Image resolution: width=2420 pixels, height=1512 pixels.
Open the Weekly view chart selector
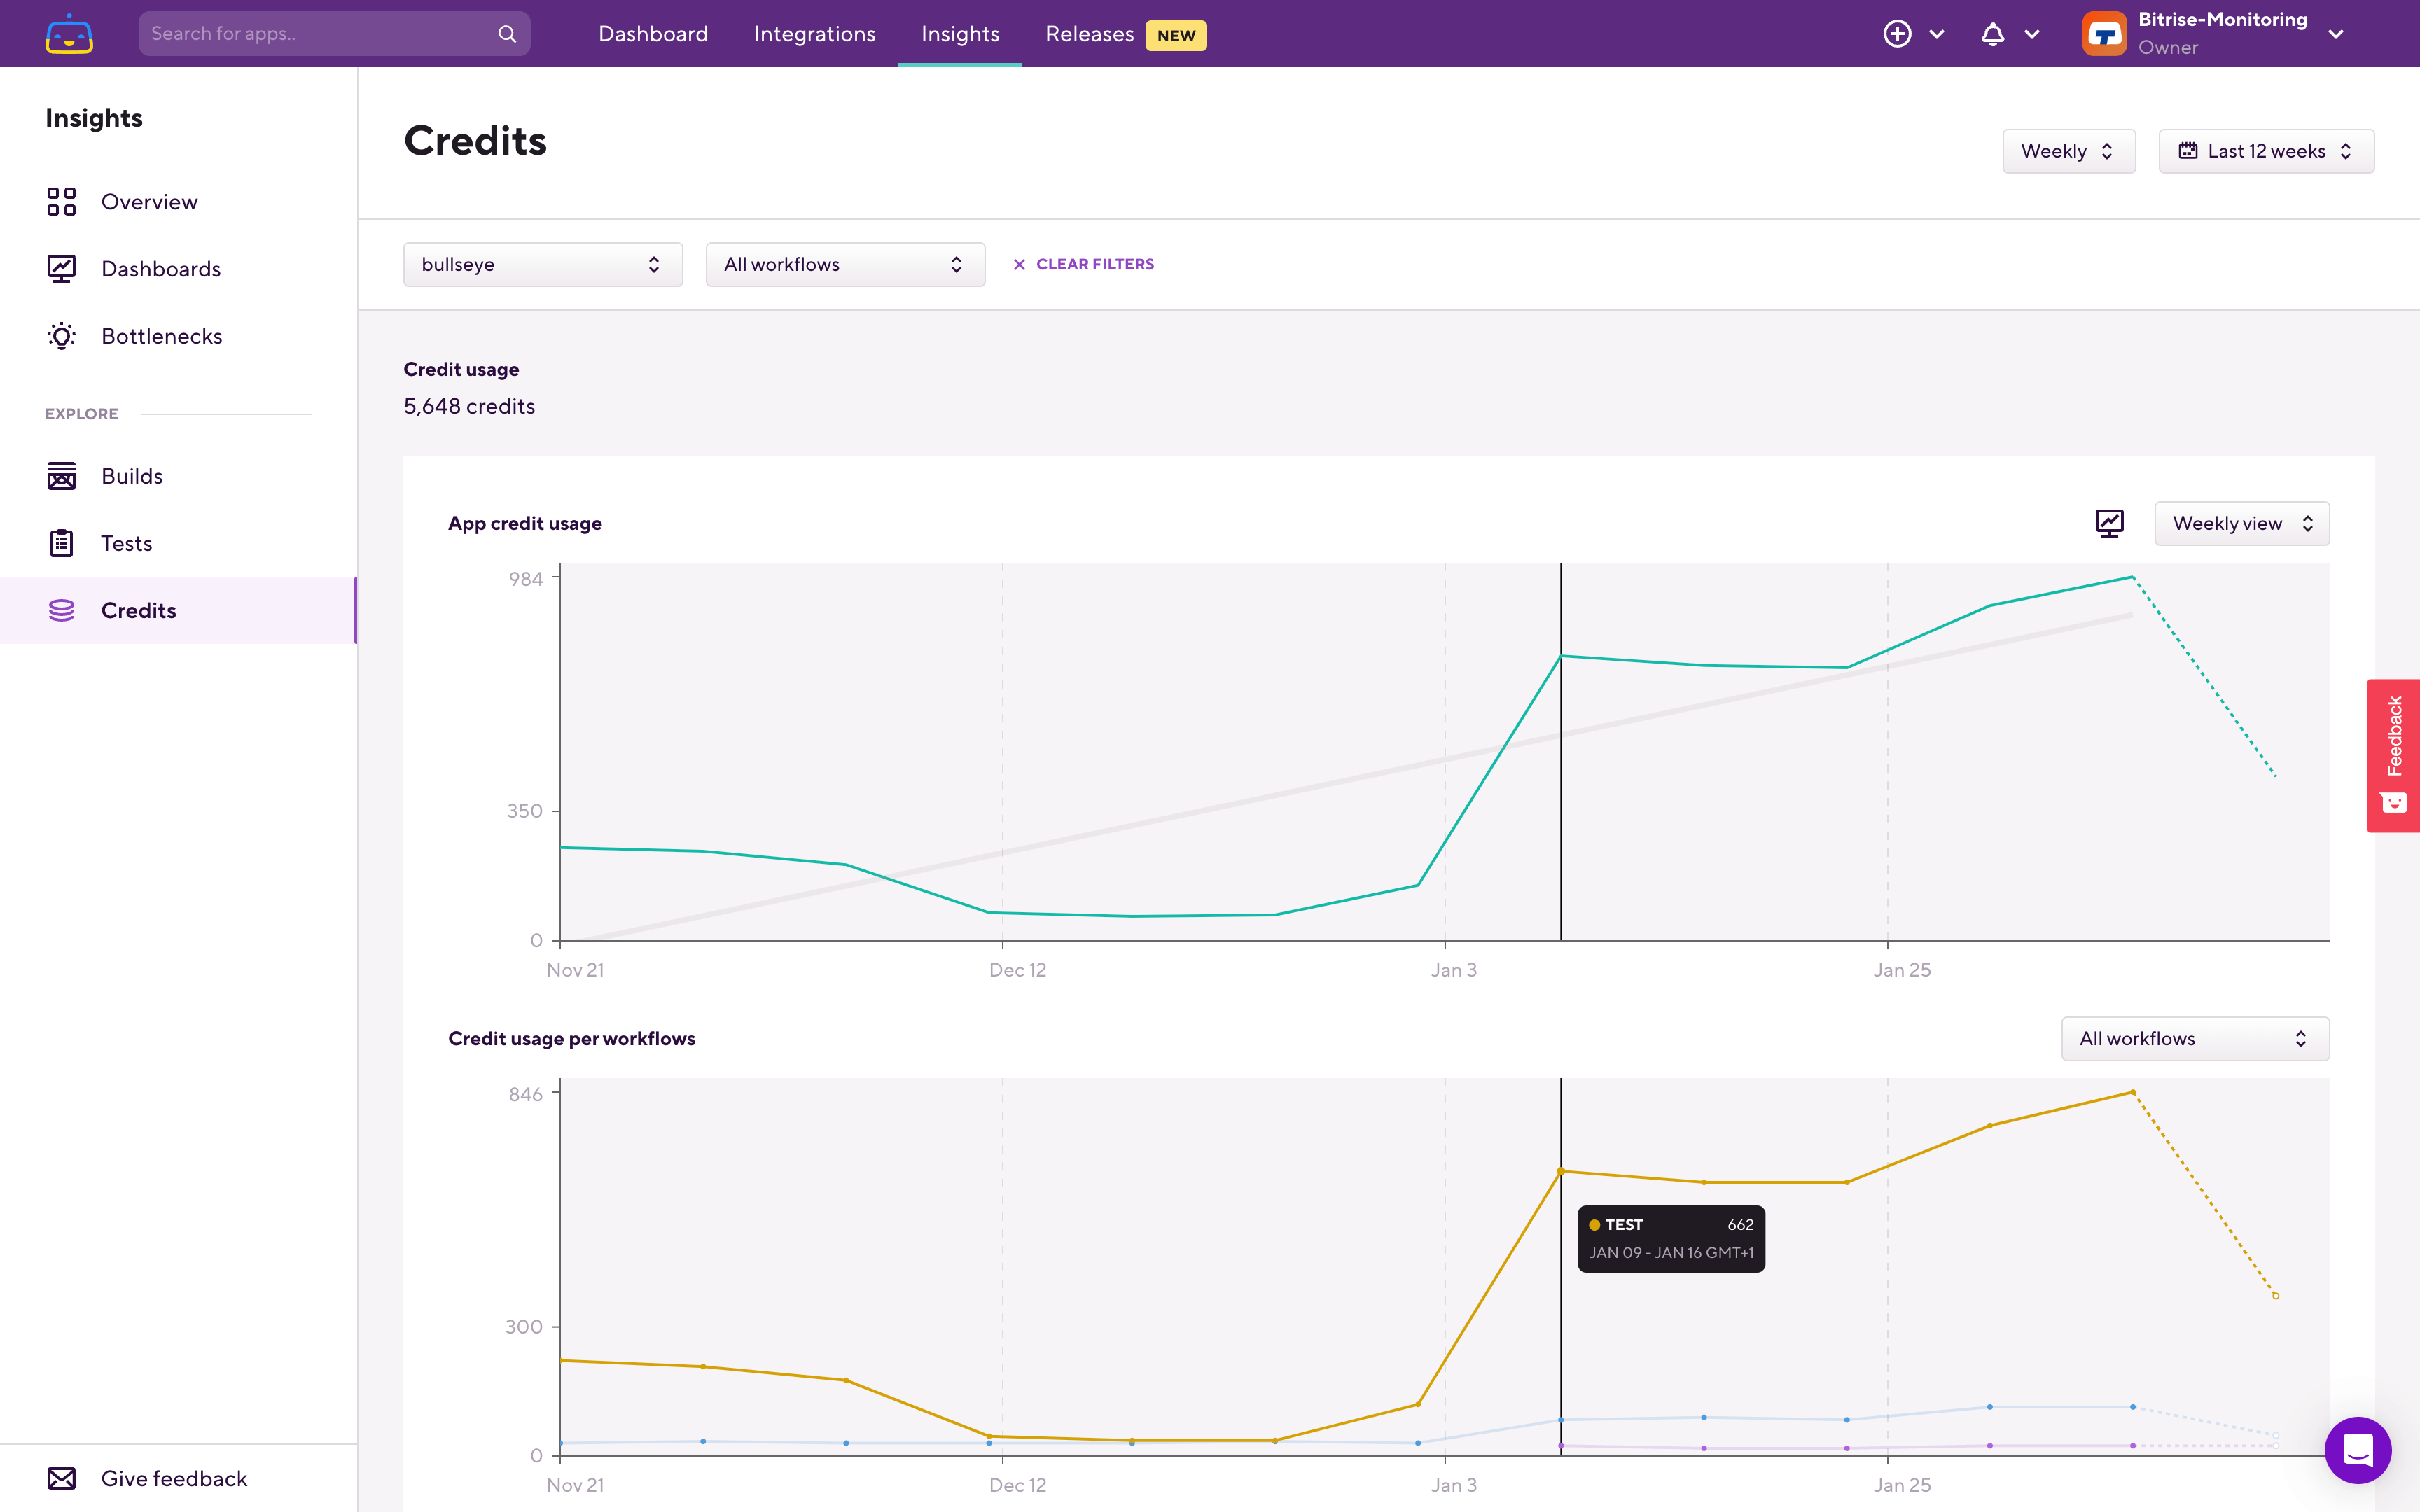coord(2241,523)
